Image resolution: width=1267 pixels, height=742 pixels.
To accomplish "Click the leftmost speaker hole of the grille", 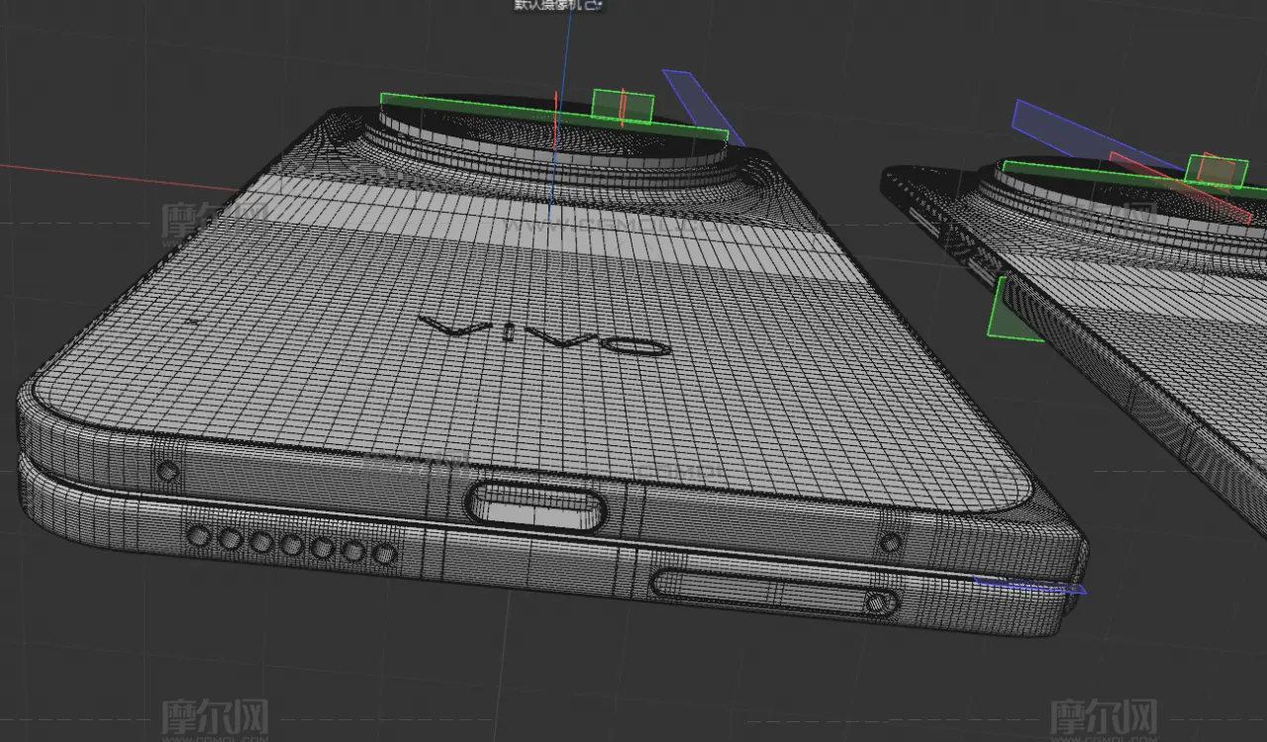I will click(x=199, y=537).
